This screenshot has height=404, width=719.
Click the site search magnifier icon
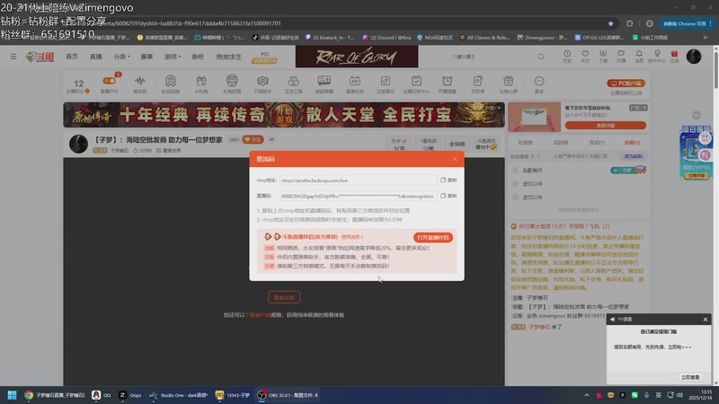pyautogui.click(x=541, y=57)
